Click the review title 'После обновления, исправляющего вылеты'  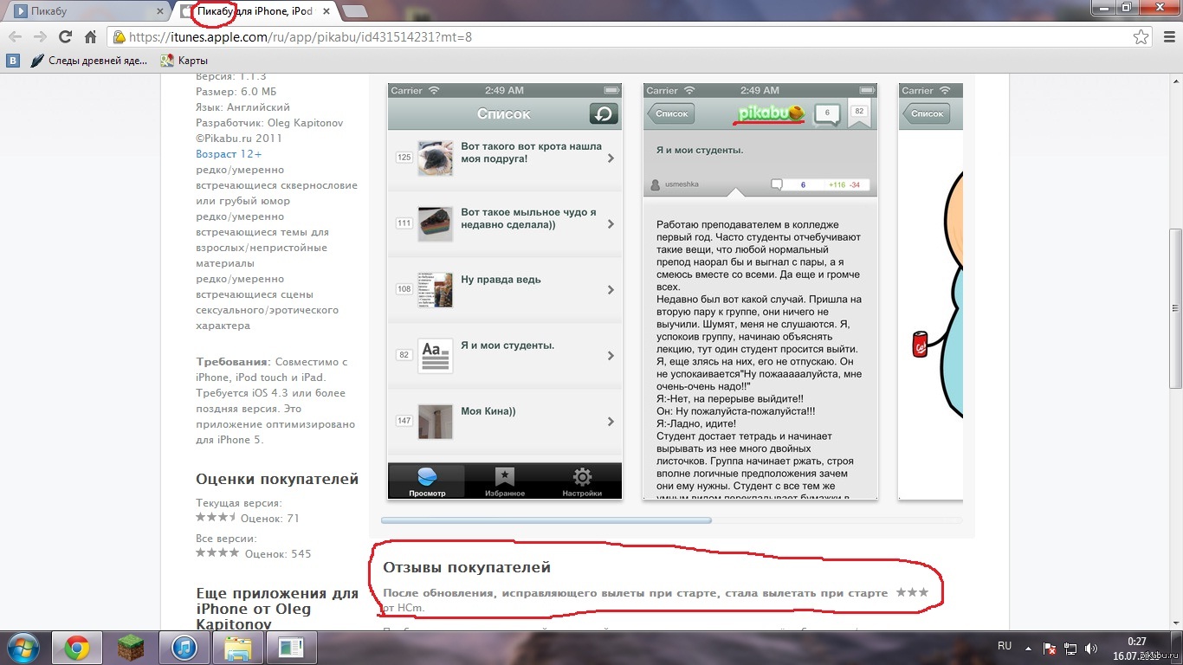(635, 593)
